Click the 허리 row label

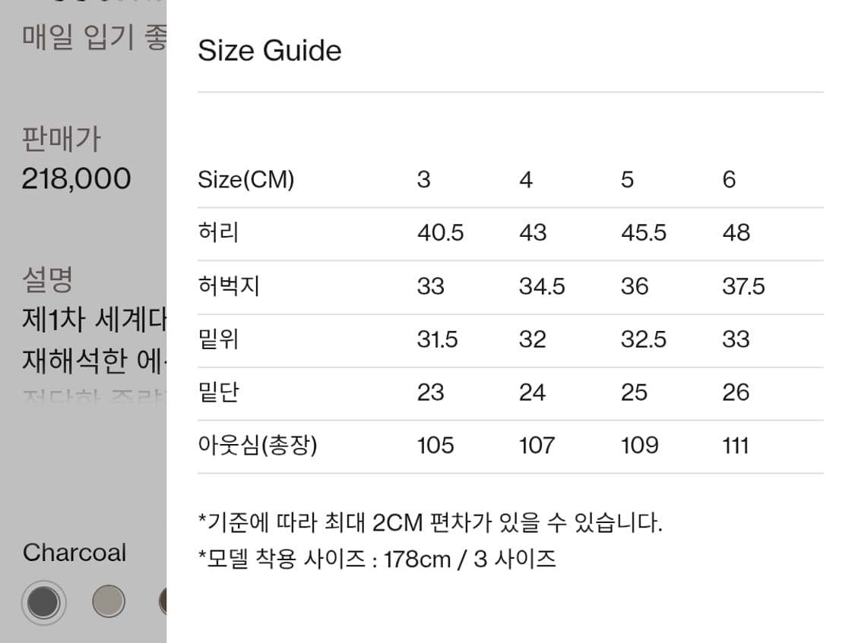(x=217, y=234)
